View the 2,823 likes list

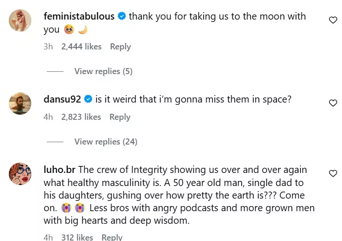coord(81,117)
